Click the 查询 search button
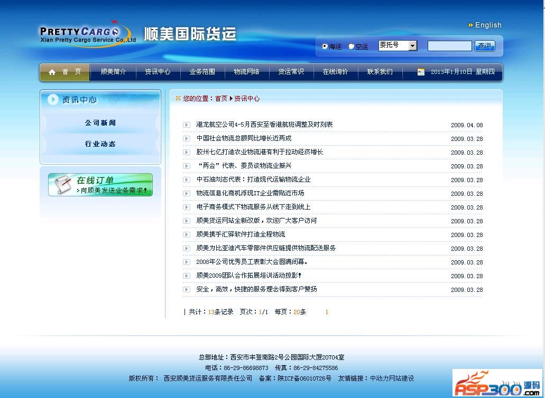The width and height of the screenshot is (545, 398). click(x=485, y=46)
